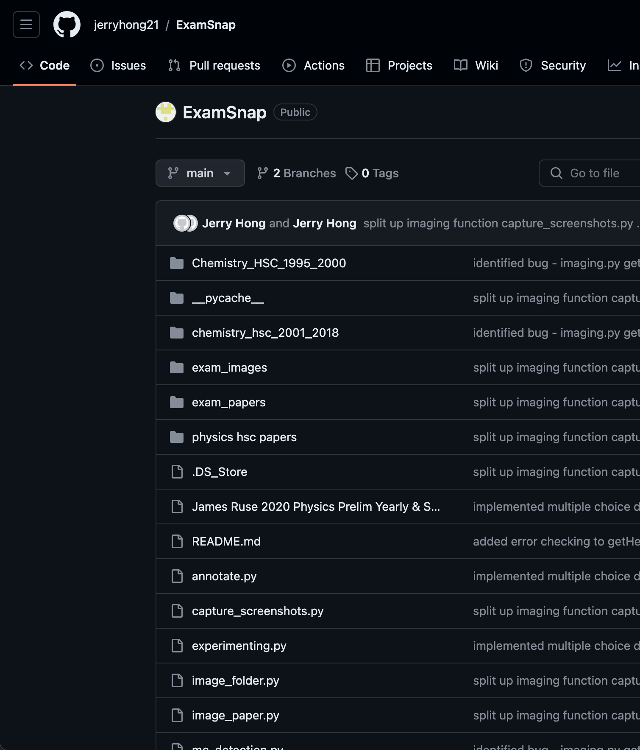Click the GitHub Octocat logo
The image size is (640, 750).
click(x=67, y=25)
